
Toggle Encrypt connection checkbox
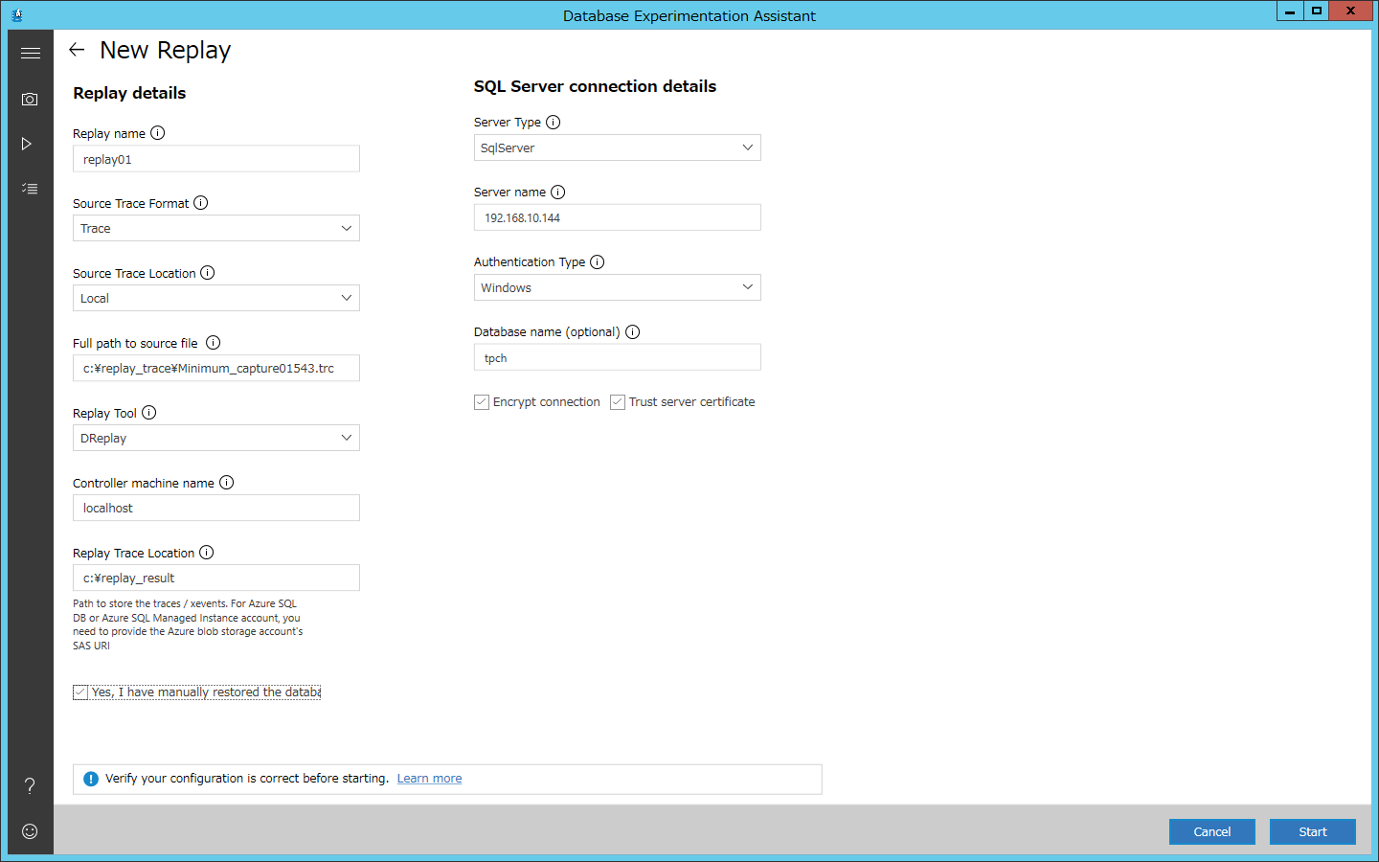coord(482,402)
